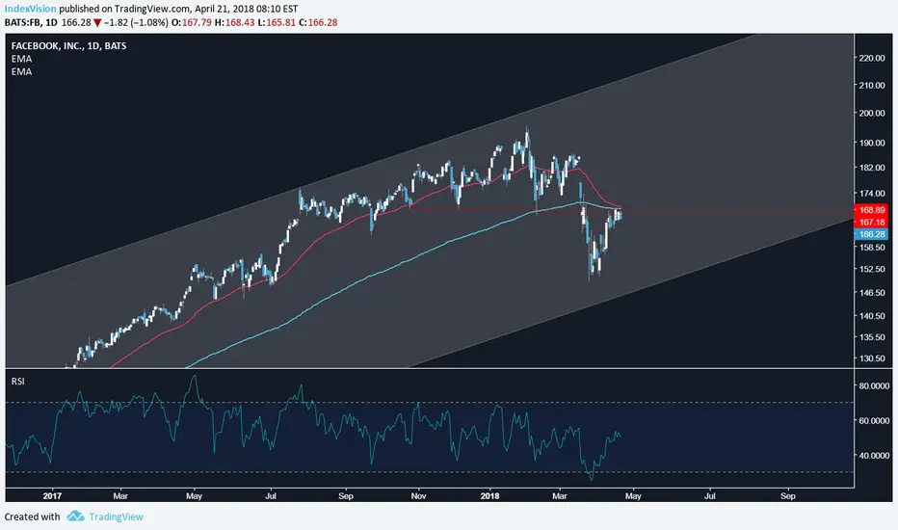Click the Nov label on the time axis

[x=418, y=496]
